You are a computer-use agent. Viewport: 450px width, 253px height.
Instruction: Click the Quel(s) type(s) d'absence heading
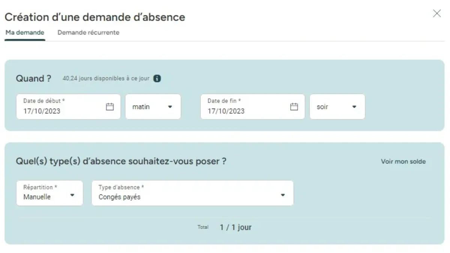tap(121, 161)
